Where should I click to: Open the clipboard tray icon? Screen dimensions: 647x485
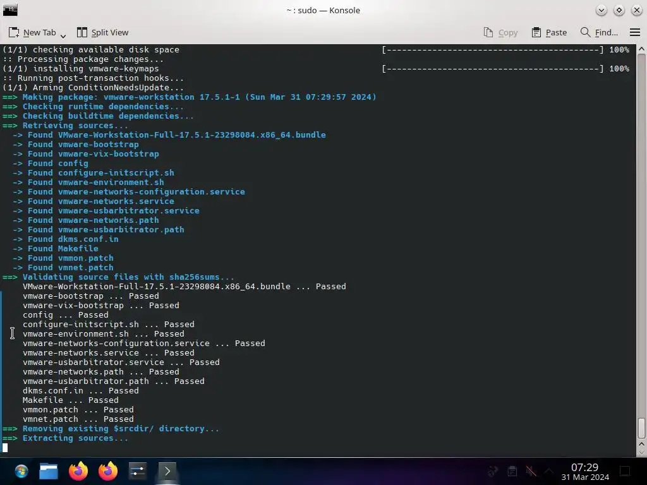tap(512, 471)
